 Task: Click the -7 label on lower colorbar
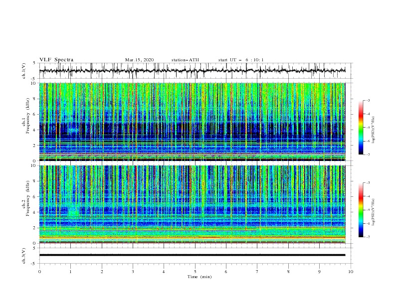[368, 237]
